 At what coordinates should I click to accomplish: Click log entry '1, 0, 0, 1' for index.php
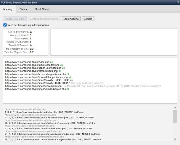pos(44,112)
